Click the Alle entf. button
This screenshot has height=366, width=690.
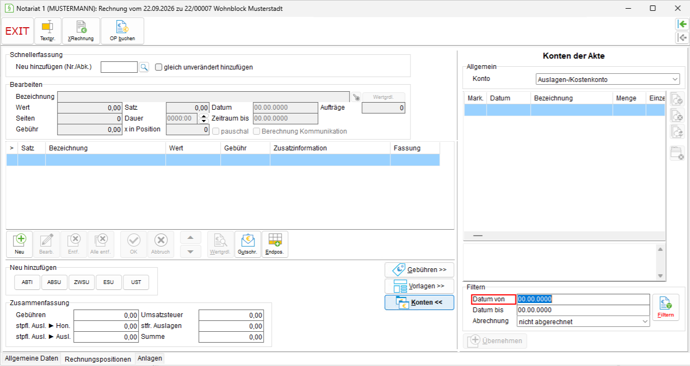[x=101, y=244]
